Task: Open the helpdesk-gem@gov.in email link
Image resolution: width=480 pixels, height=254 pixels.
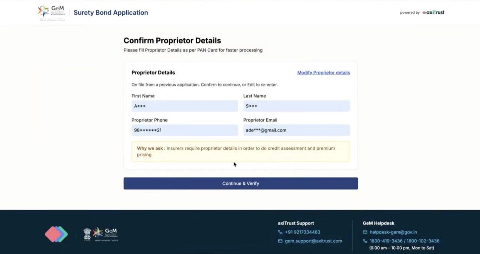Action: (393, 232)
